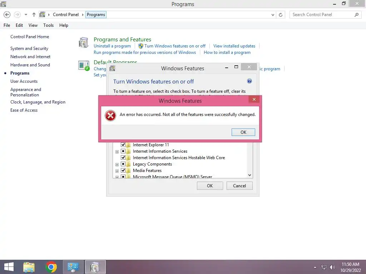The image size is (366, 274).
Task: Open the Windows Start button
Action: pyautogui.click(x=9, y=267)
